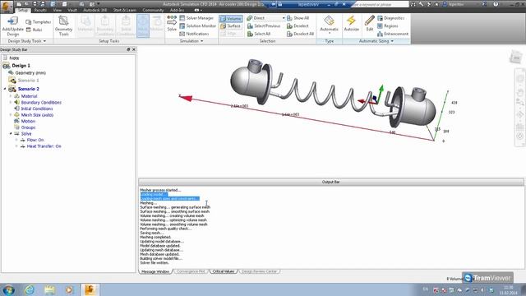This screenshot has height=296, width=526.
Task: Switch to the Vault ribbon tab
Action: [72, 10]
